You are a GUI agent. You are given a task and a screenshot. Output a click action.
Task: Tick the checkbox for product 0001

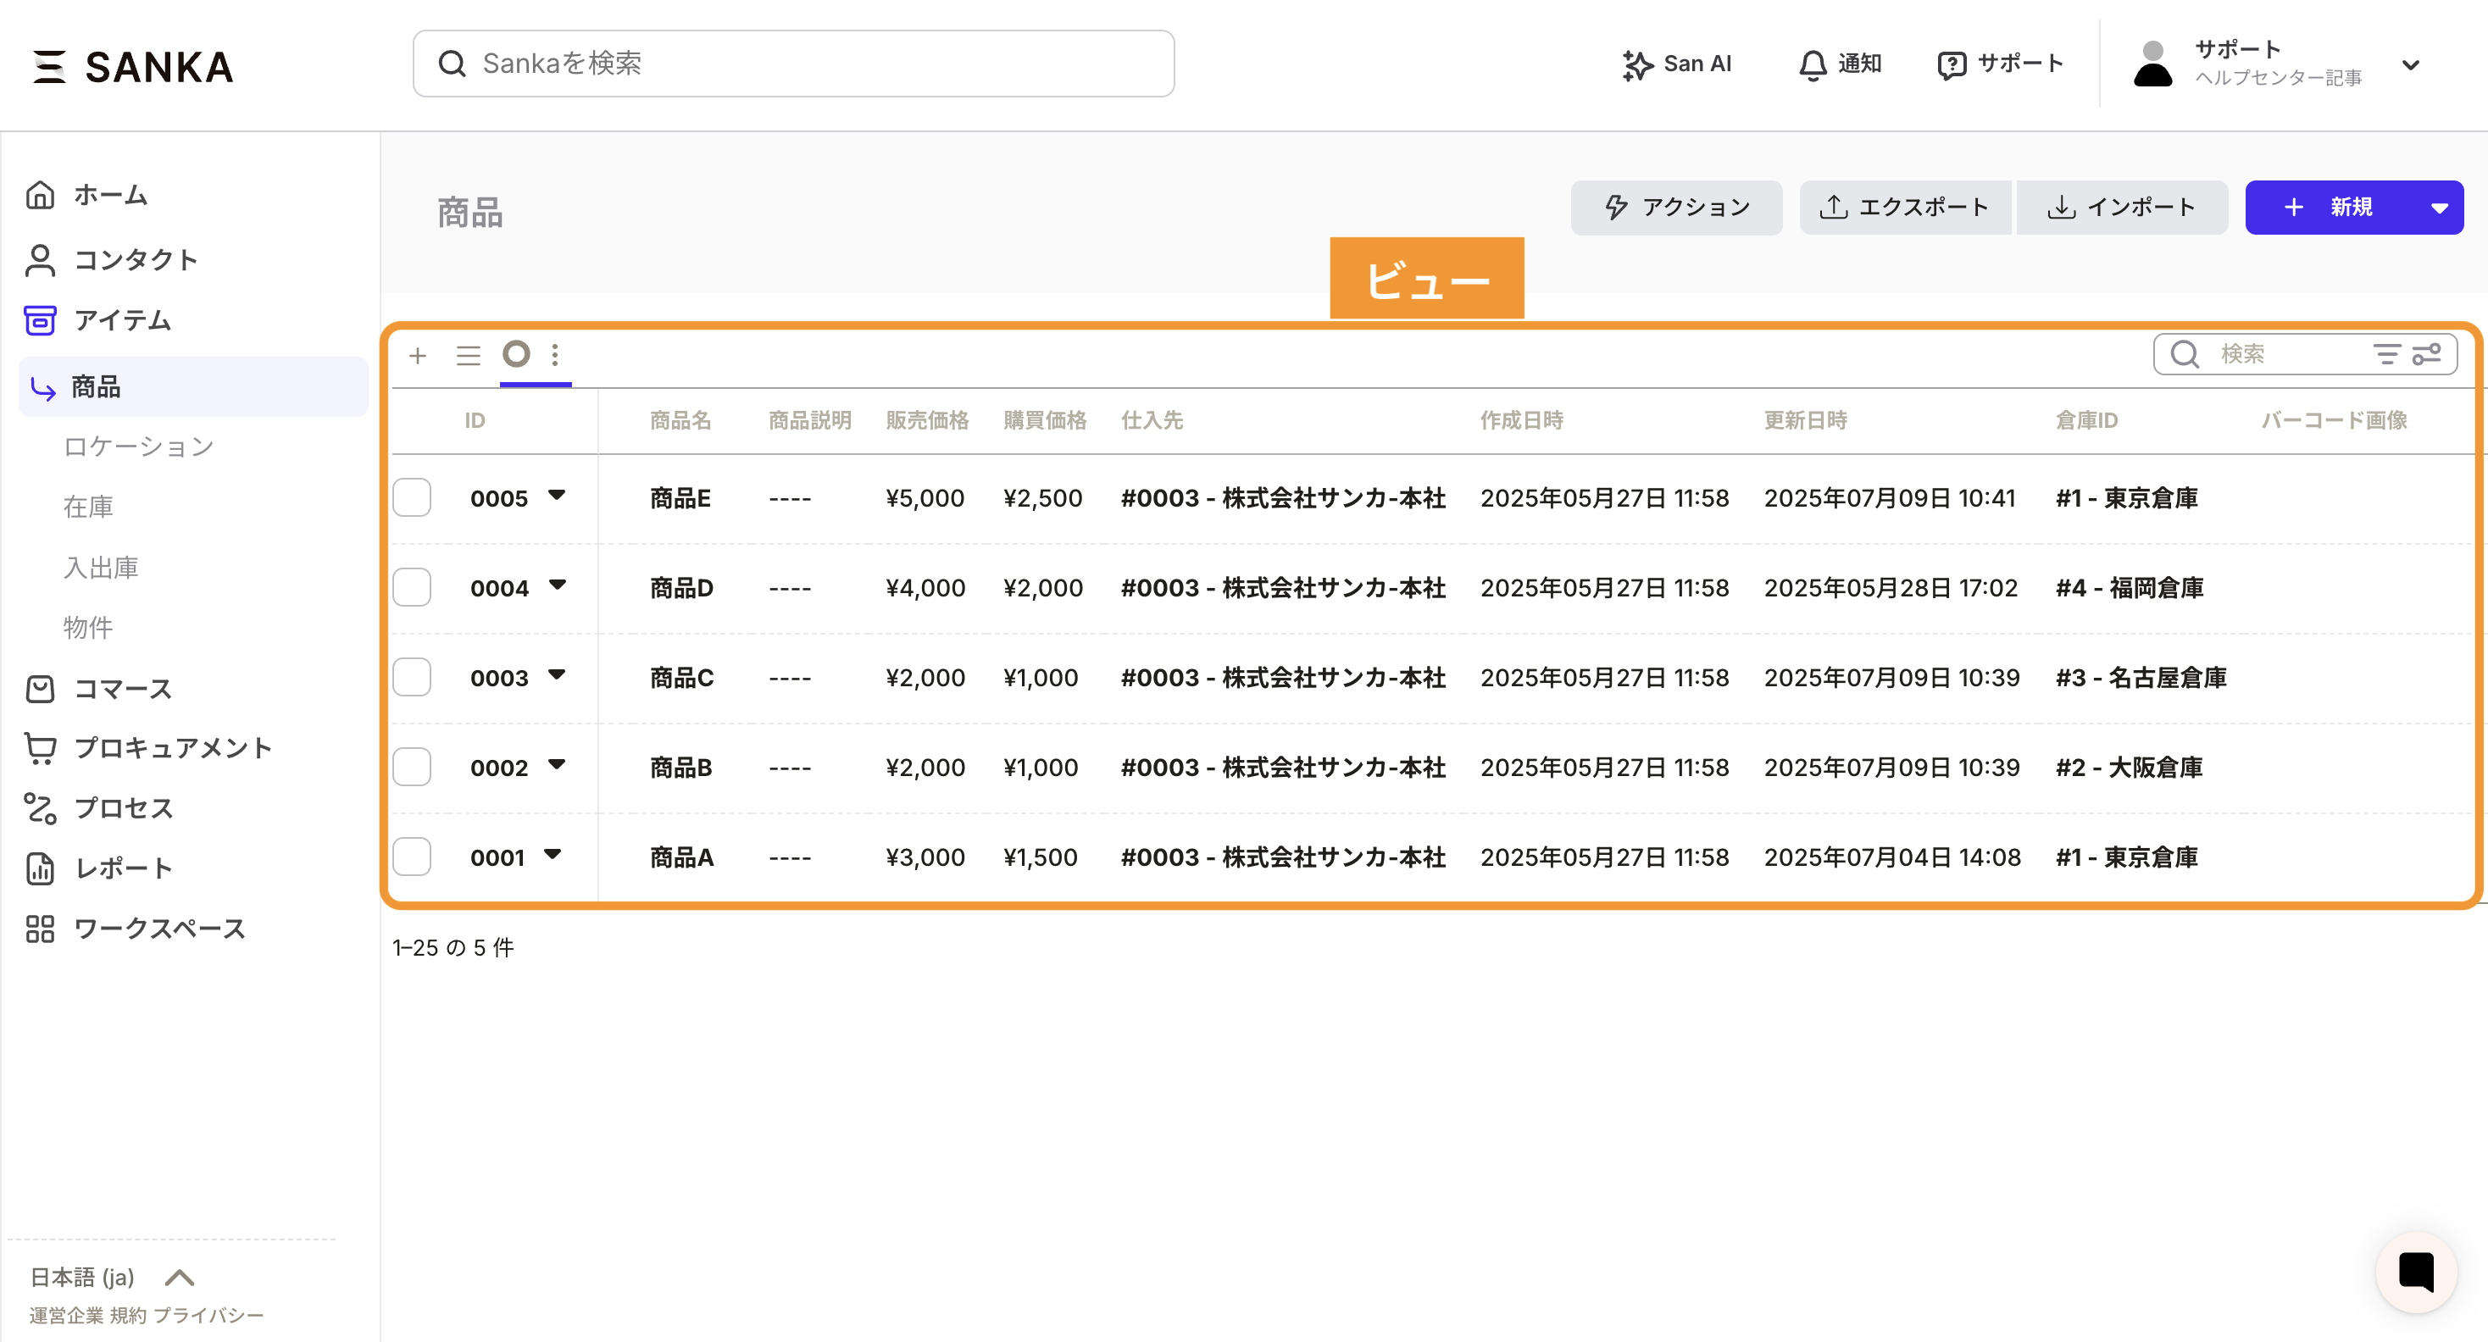coord(413,857)
